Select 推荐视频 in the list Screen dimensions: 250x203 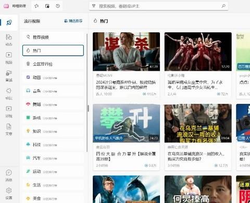[53, 37]
